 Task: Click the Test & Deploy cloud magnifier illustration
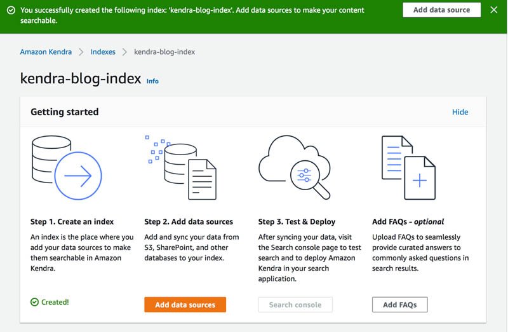click(295, 167)
